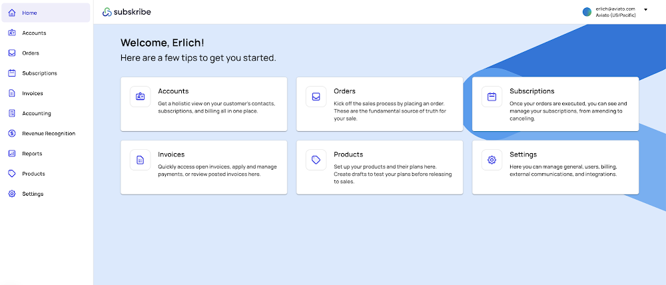
Task: Open the Accounts sidebar icon
Action: coord(12,33)
